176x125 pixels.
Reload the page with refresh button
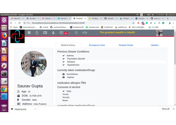(19, 23)
